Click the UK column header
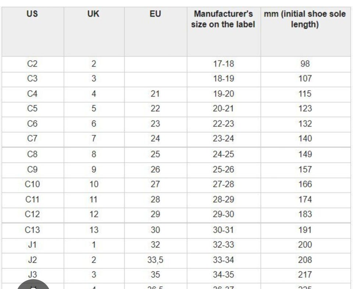 [x=93, y=14]
